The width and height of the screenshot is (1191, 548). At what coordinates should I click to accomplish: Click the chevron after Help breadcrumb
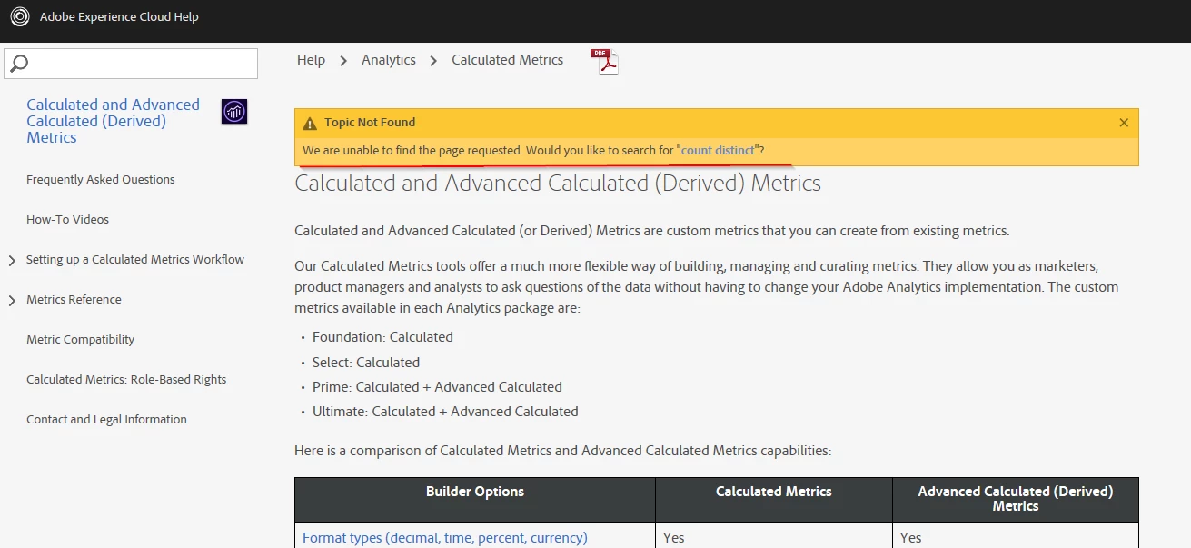343,61
